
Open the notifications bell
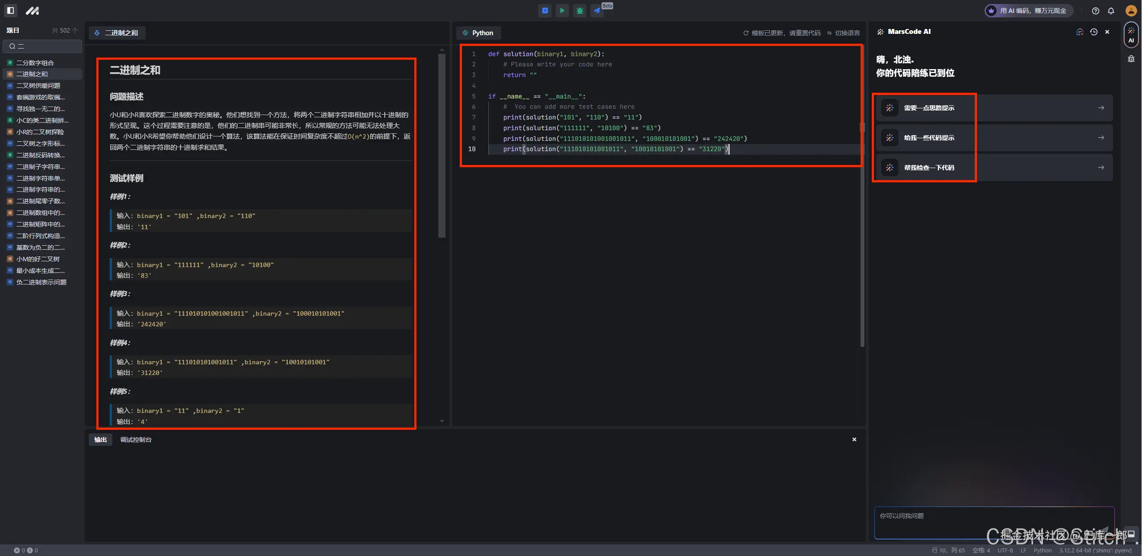(1111, 11)
